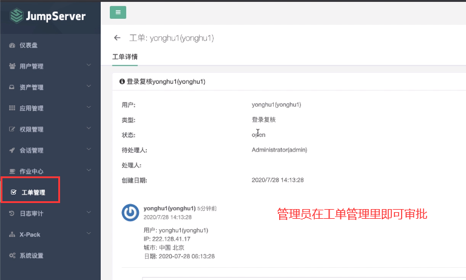Screen dimensions: 466x280
Task: Click the 作业中心 coffee icon
Action: (12, 172)
